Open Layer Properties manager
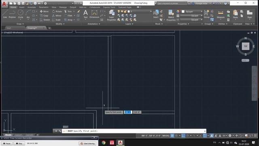The height and width of the screenshot is (146, 259). pos(112,15)
